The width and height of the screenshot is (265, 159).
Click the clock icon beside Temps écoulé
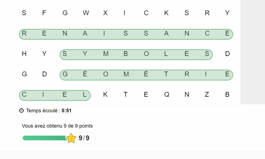(22, 111)
